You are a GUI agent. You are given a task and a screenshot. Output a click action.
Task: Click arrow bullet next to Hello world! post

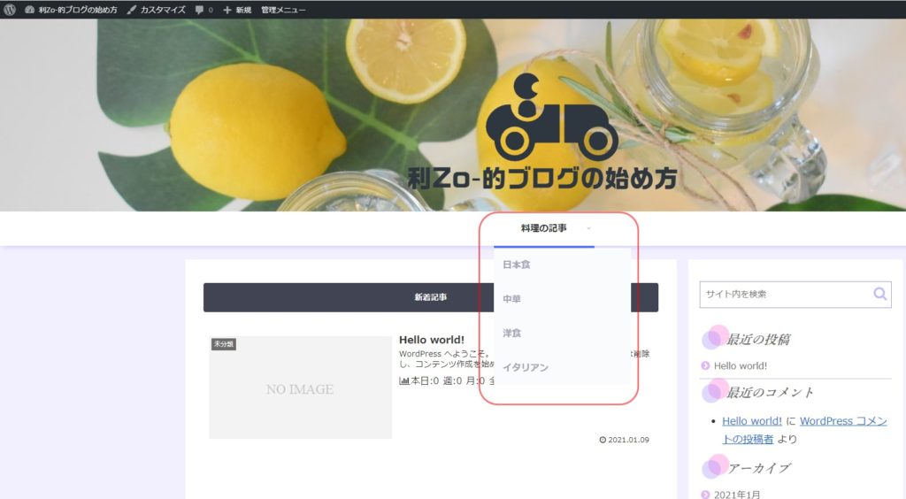pos(705,365)
